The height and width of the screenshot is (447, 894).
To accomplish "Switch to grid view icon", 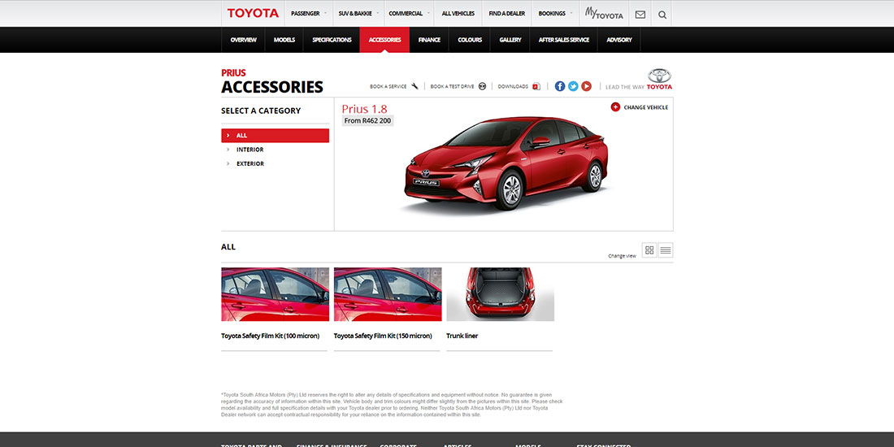I will point(649,250).
